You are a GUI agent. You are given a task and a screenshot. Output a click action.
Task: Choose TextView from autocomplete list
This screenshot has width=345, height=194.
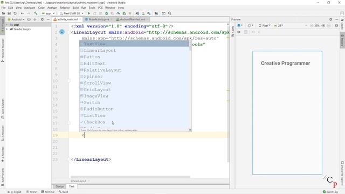[134, 44]
